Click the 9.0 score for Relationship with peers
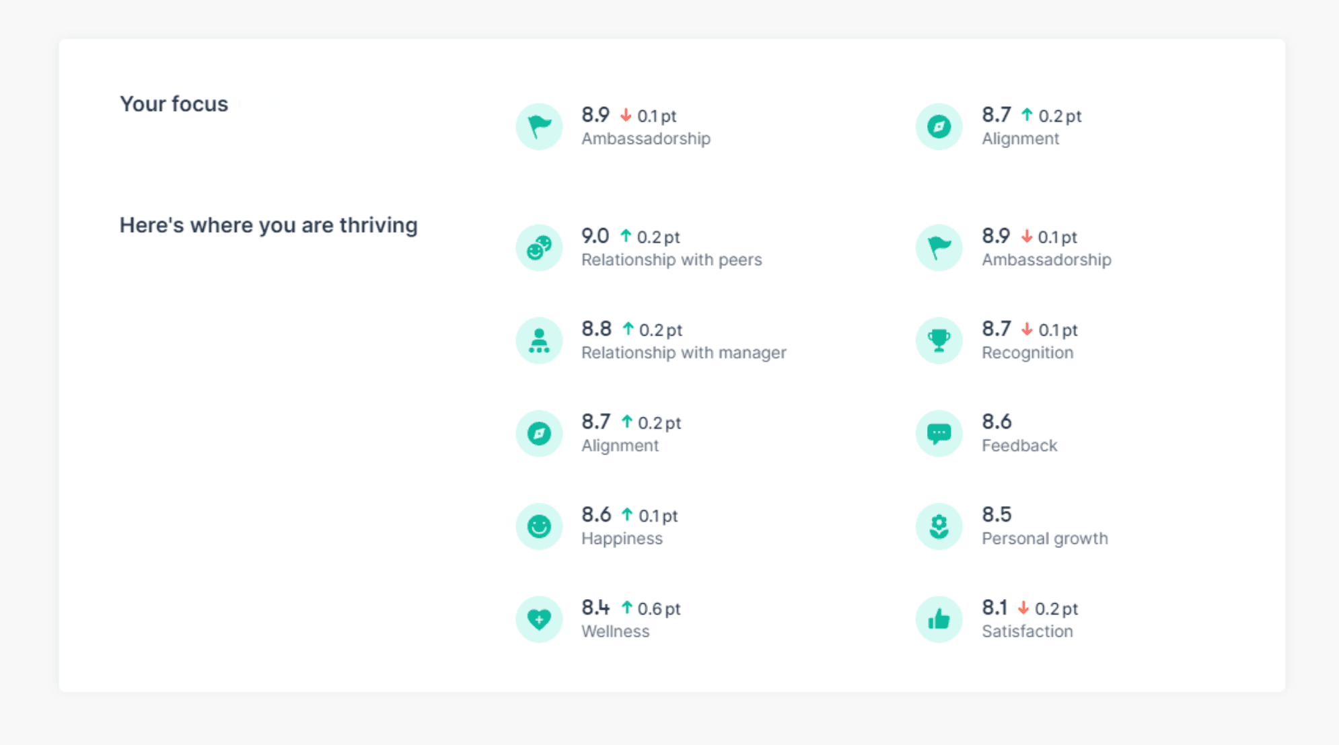This screenshot has height=745, width=1339. [x=595, y=236]
